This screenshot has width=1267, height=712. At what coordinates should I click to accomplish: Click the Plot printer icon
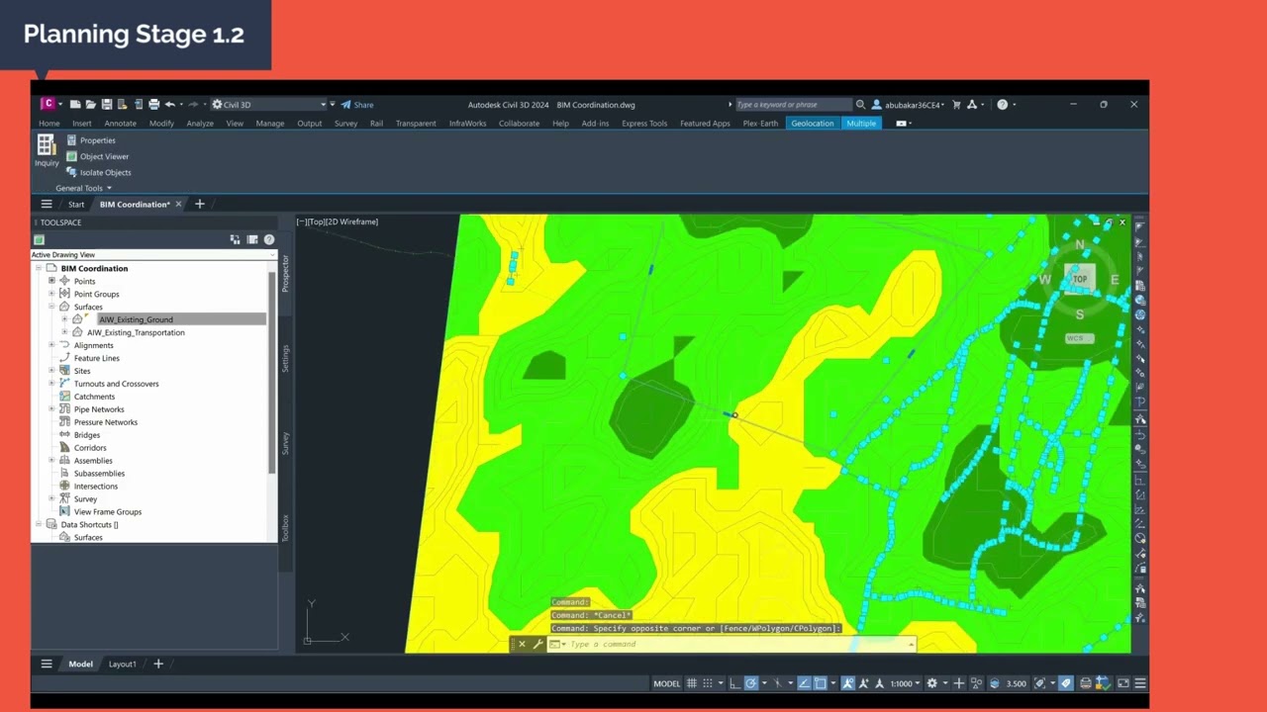click(x=153, y=104)
